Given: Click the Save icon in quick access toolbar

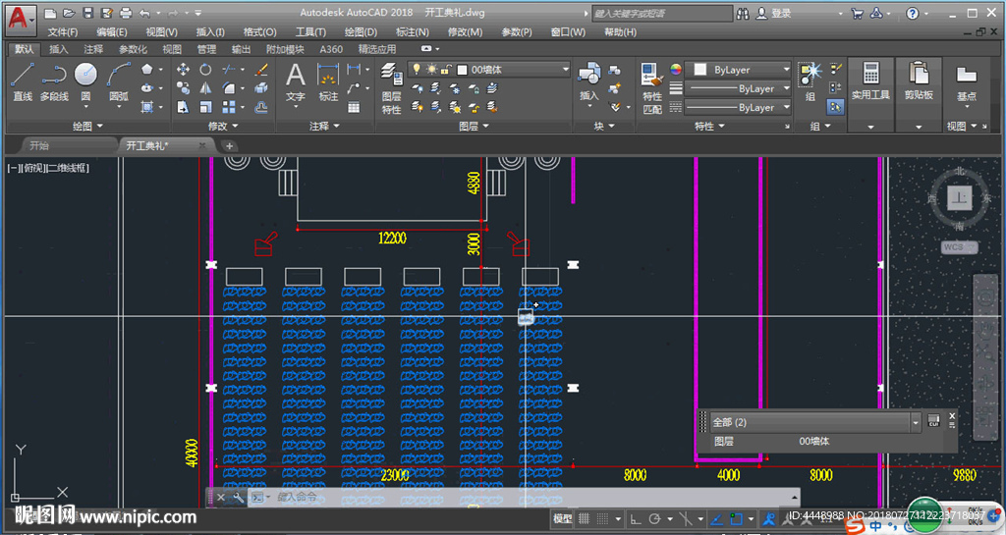Looking at the screenshot, I should 87,13.
